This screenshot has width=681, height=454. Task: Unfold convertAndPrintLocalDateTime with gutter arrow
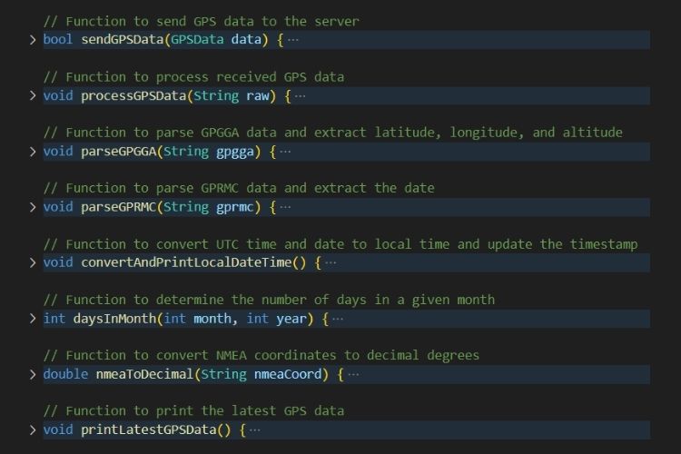(x=33, y=263)
